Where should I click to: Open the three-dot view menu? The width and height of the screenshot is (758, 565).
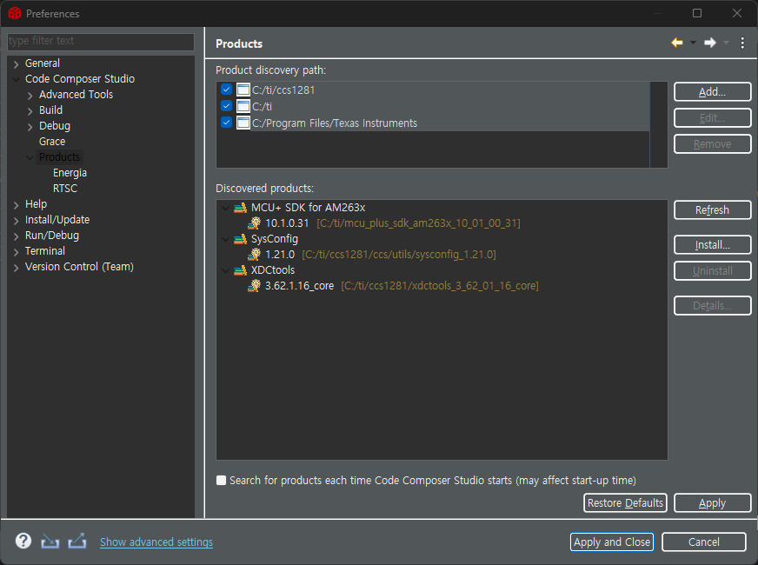tap(742, 43)
